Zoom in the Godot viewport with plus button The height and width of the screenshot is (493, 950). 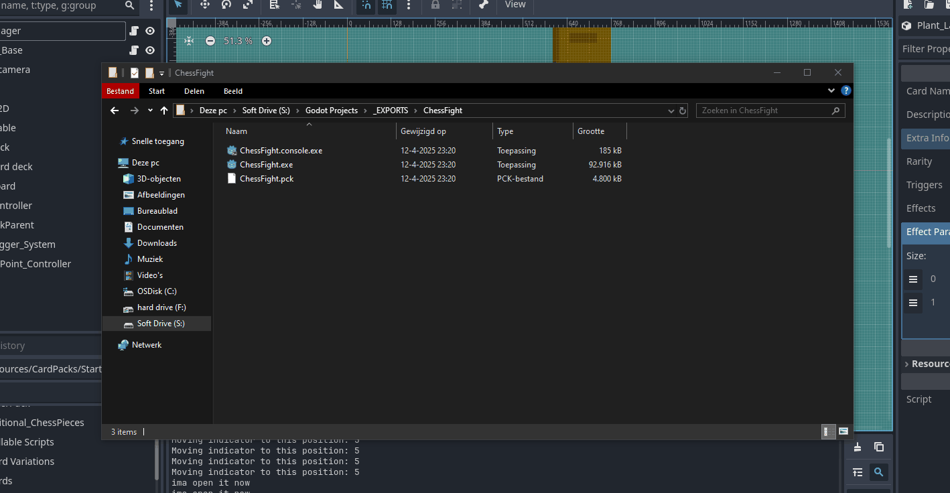[267, 41]
